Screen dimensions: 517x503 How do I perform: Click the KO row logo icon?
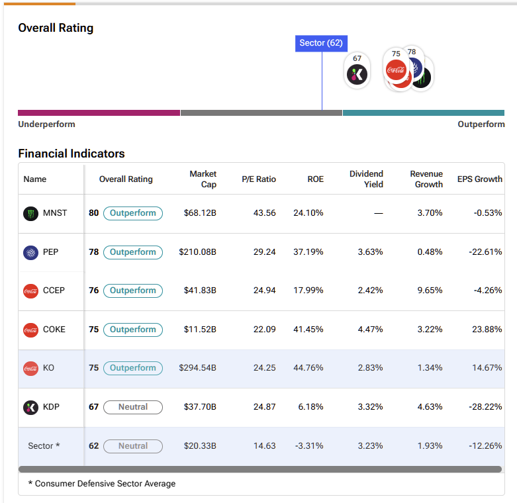pyautogui.click(x=30, y=368)
